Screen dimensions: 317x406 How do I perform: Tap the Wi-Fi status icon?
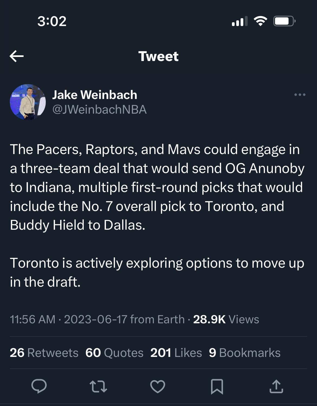pyautogui.click(x=260, y=21)
